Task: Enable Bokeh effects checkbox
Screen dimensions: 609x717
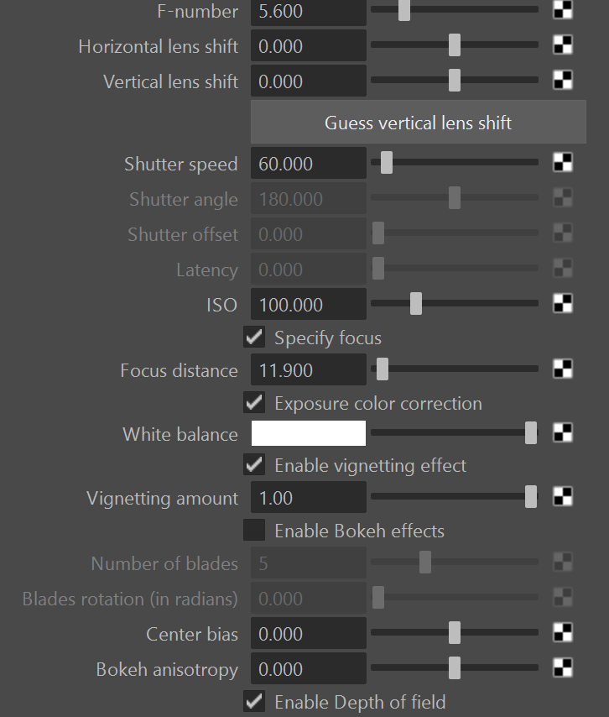Action: tap(254, 531)
